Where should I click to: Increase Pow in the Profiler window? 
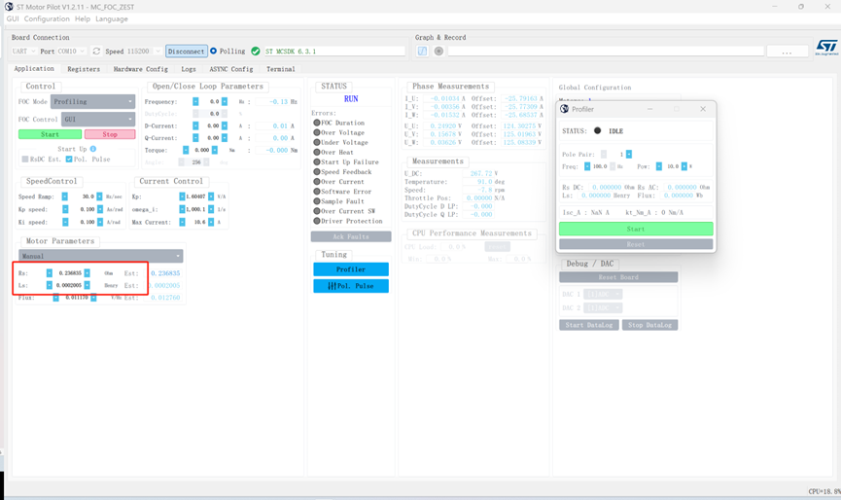click(684, 166)
